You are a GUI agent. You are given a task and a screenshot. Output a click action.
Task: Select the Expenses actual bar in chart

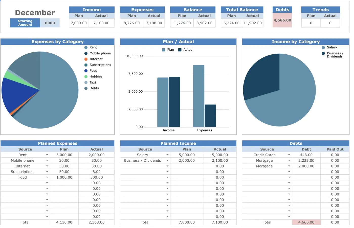click(210, 116)
